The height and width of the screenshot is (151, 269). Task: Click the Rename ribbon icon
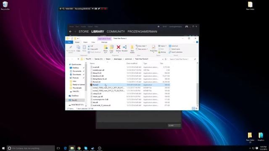[x=125, y=47]
